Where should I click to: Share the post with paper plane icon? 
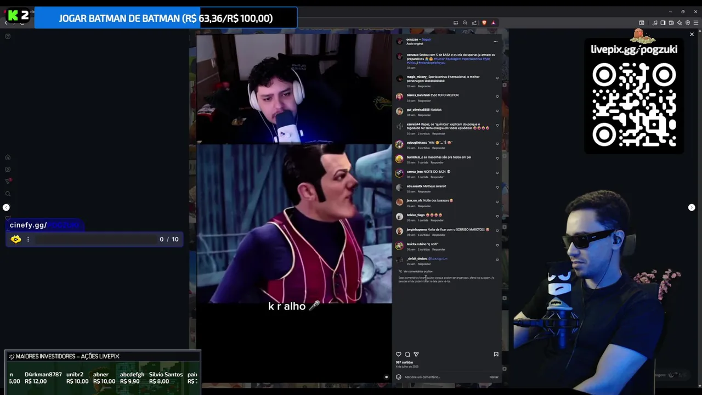pos(416,354)
